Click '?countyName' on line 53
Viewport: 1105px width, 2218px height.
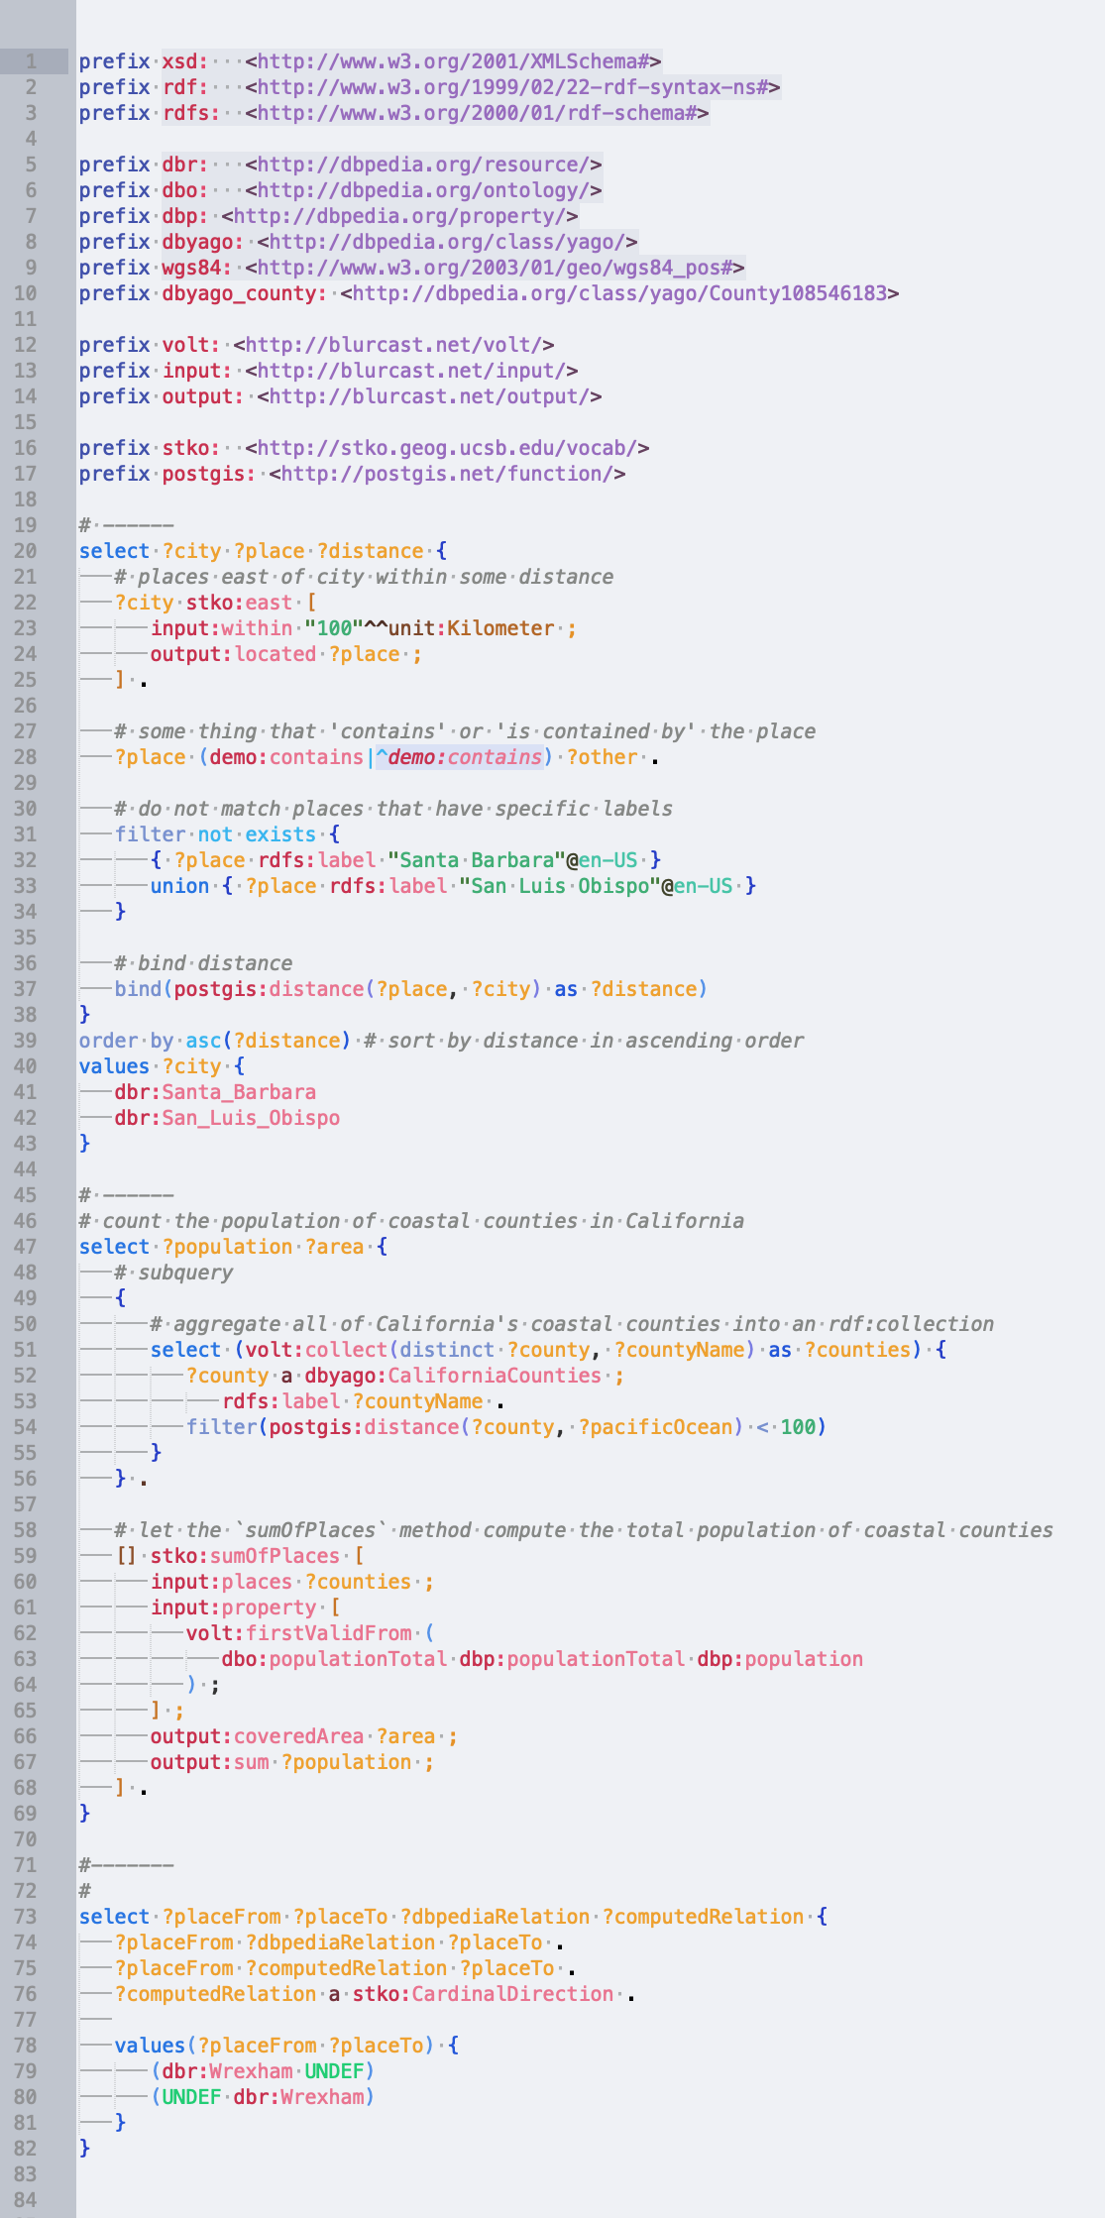tap(417, 1401)
